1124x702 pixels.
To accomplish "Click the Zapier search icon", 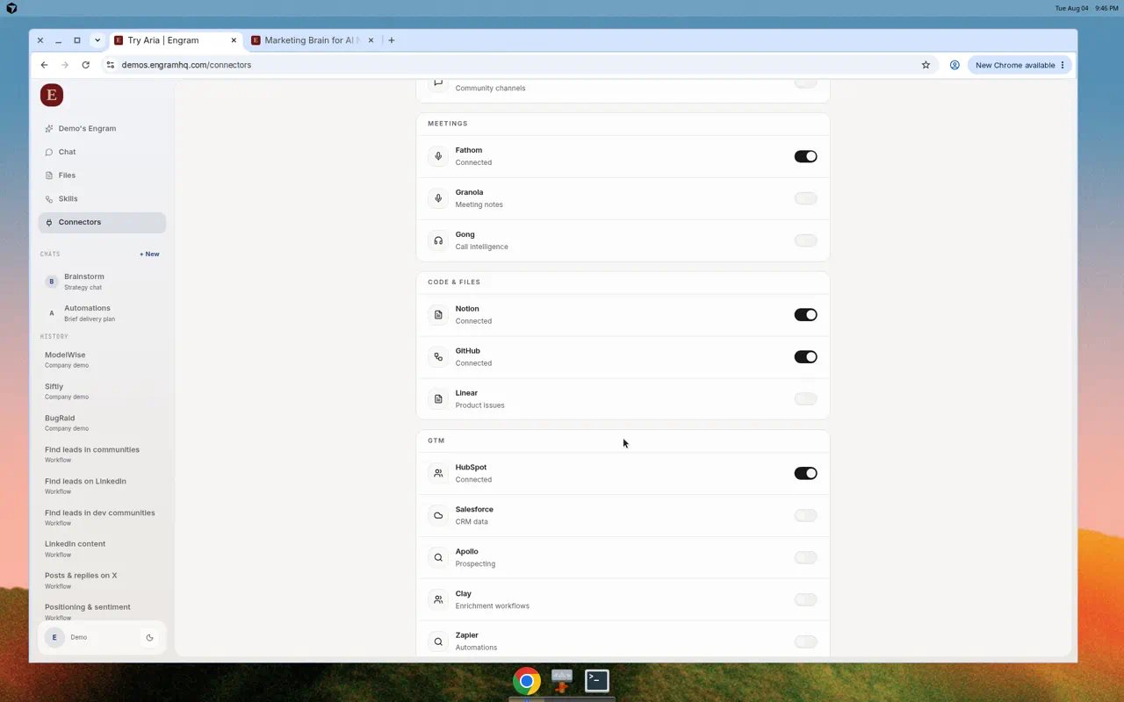I will pyautogui.click(x=438, y=641).
